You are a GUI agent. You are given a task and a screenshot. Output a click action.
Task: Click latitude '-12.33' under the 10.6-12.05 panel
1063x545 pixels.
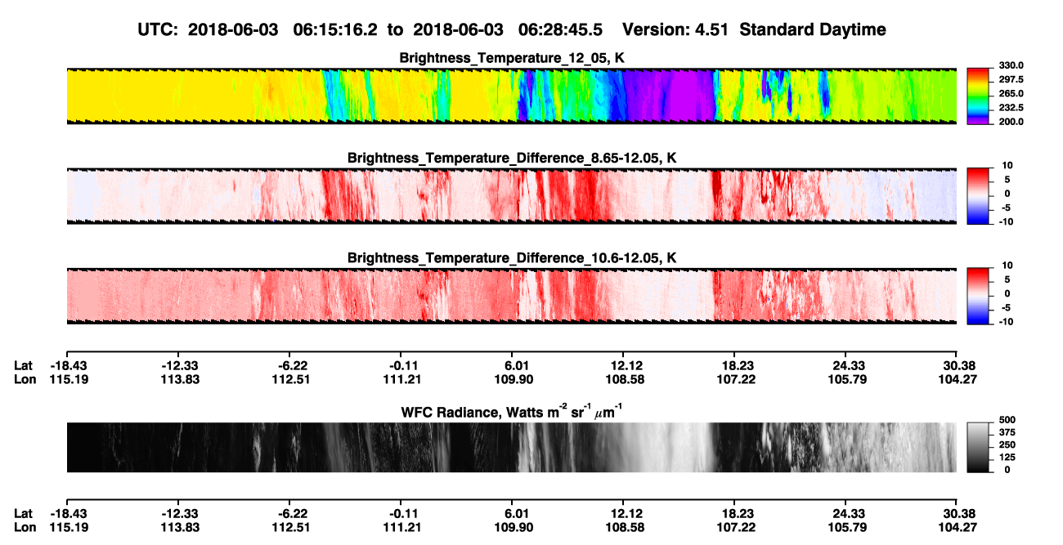180,364
